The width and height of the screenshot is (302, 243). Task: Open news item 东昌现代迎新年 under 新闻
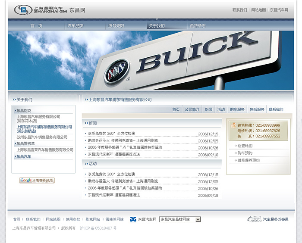click(114, 154)
